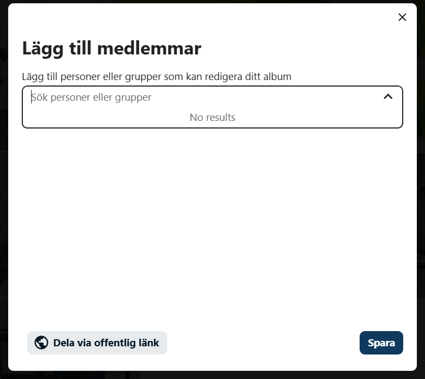Collapse the search results chevron
This screenshot has width=425, height=379.
(x=388, y=97)
